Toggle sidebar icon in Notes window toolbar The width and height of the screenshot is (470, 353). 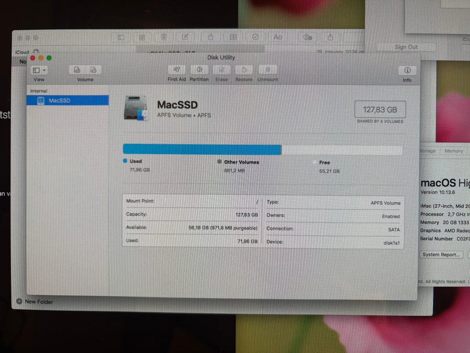pyautogui.click(x=121, y=37)
